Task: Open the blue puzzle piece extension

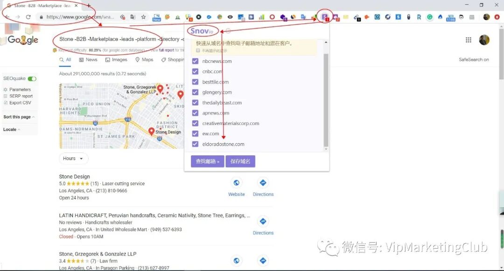Action: 251,17
